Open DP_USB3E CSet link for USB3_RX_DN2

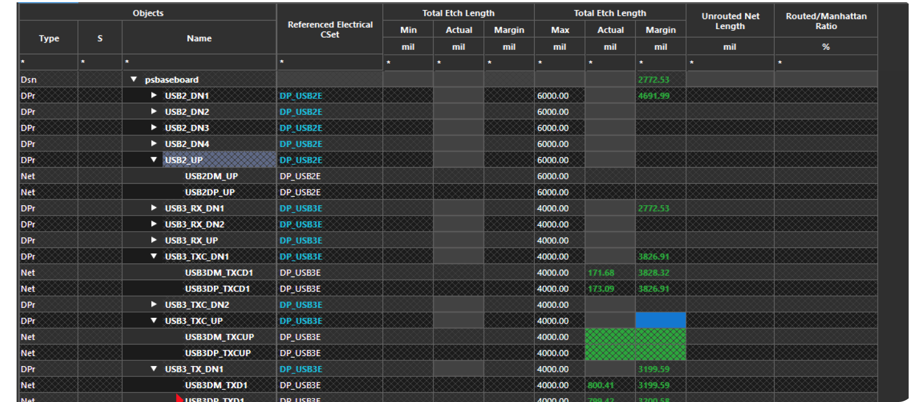pyautogui.click(x=301, y=224)
